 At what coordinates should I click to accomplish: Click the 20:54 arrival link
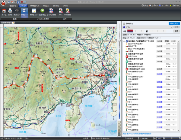click(160, 87)
